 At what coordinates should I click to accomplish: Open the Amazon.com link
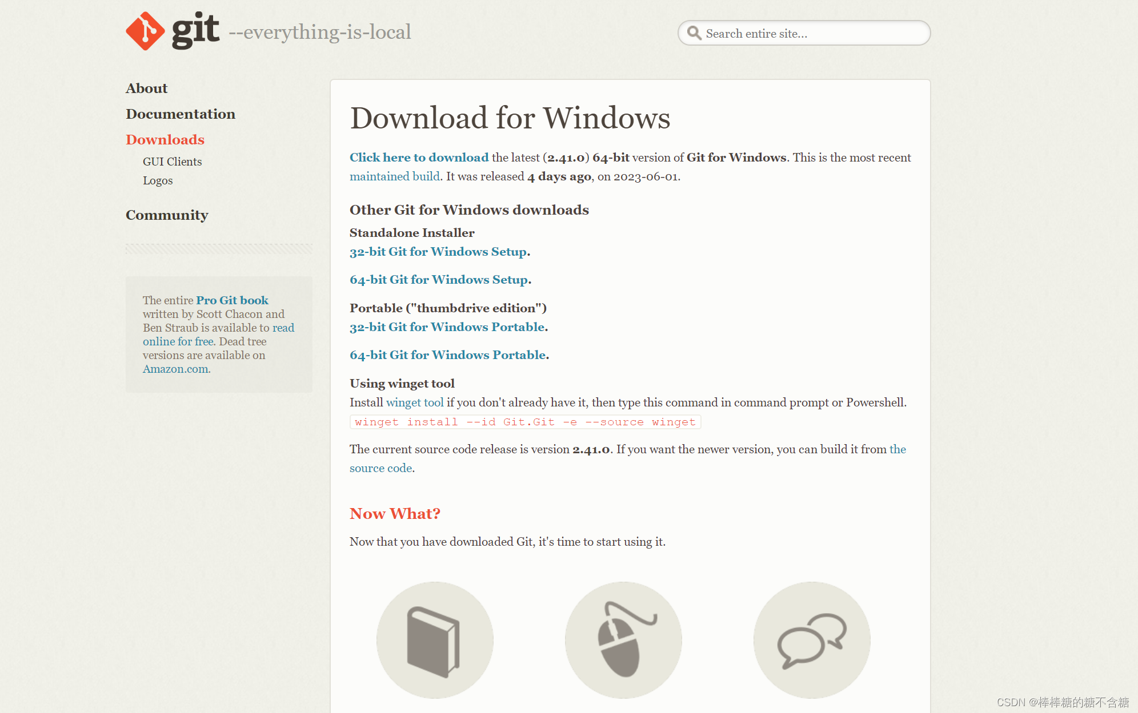pos(175,369)
